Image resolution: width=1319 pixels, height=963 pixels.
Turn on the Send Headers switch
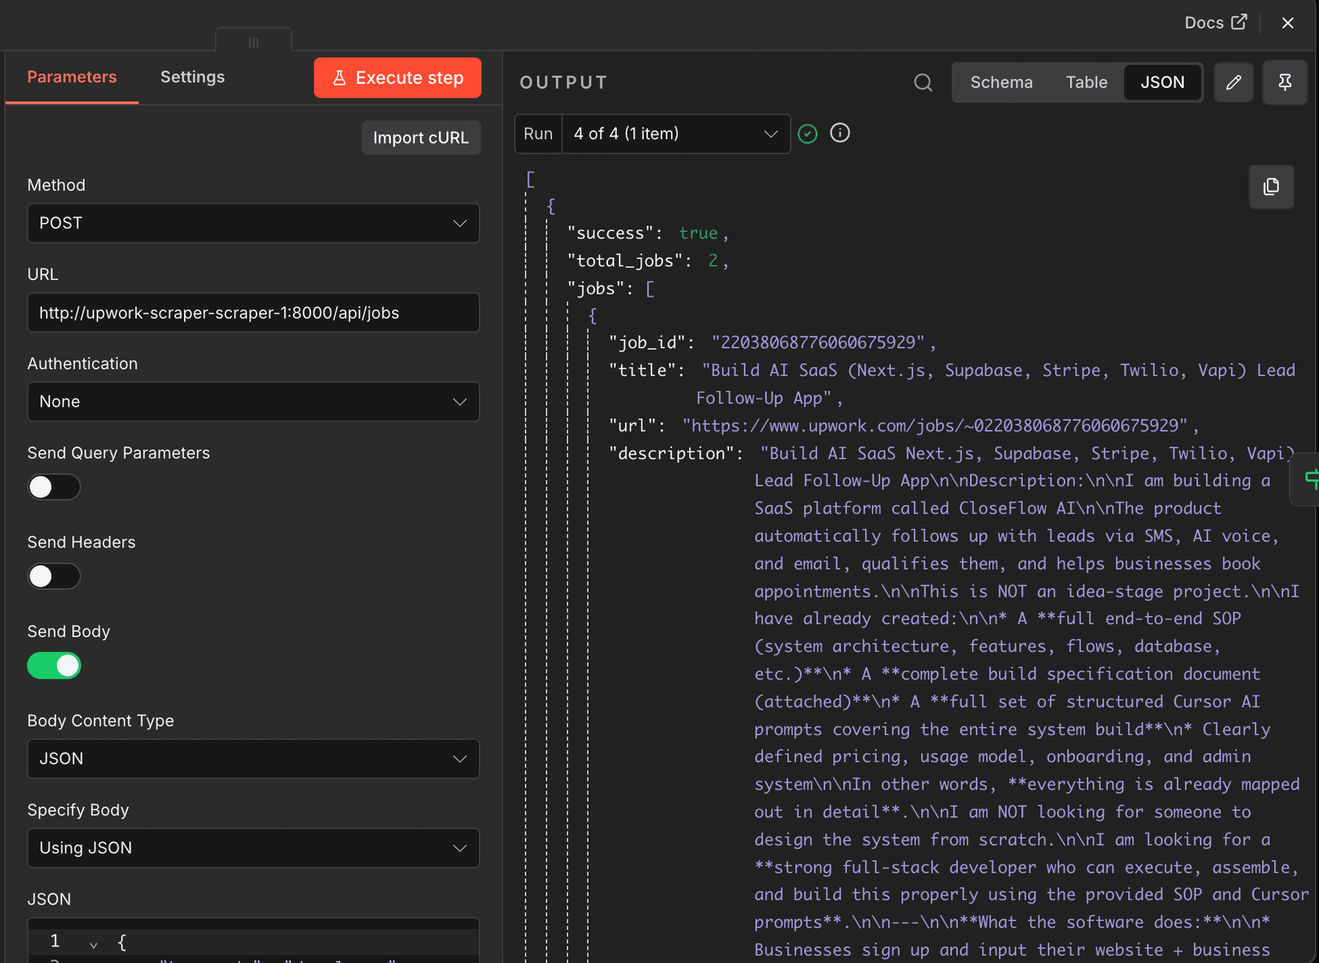pos(54,576)
